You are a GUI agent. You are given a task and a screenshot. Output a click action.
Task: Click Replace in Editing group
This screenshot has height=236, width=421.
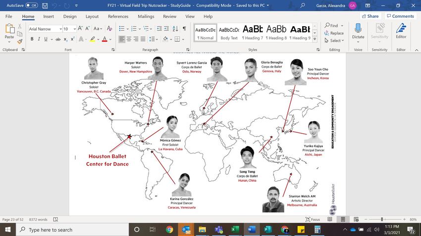click(x=334, y=33)
